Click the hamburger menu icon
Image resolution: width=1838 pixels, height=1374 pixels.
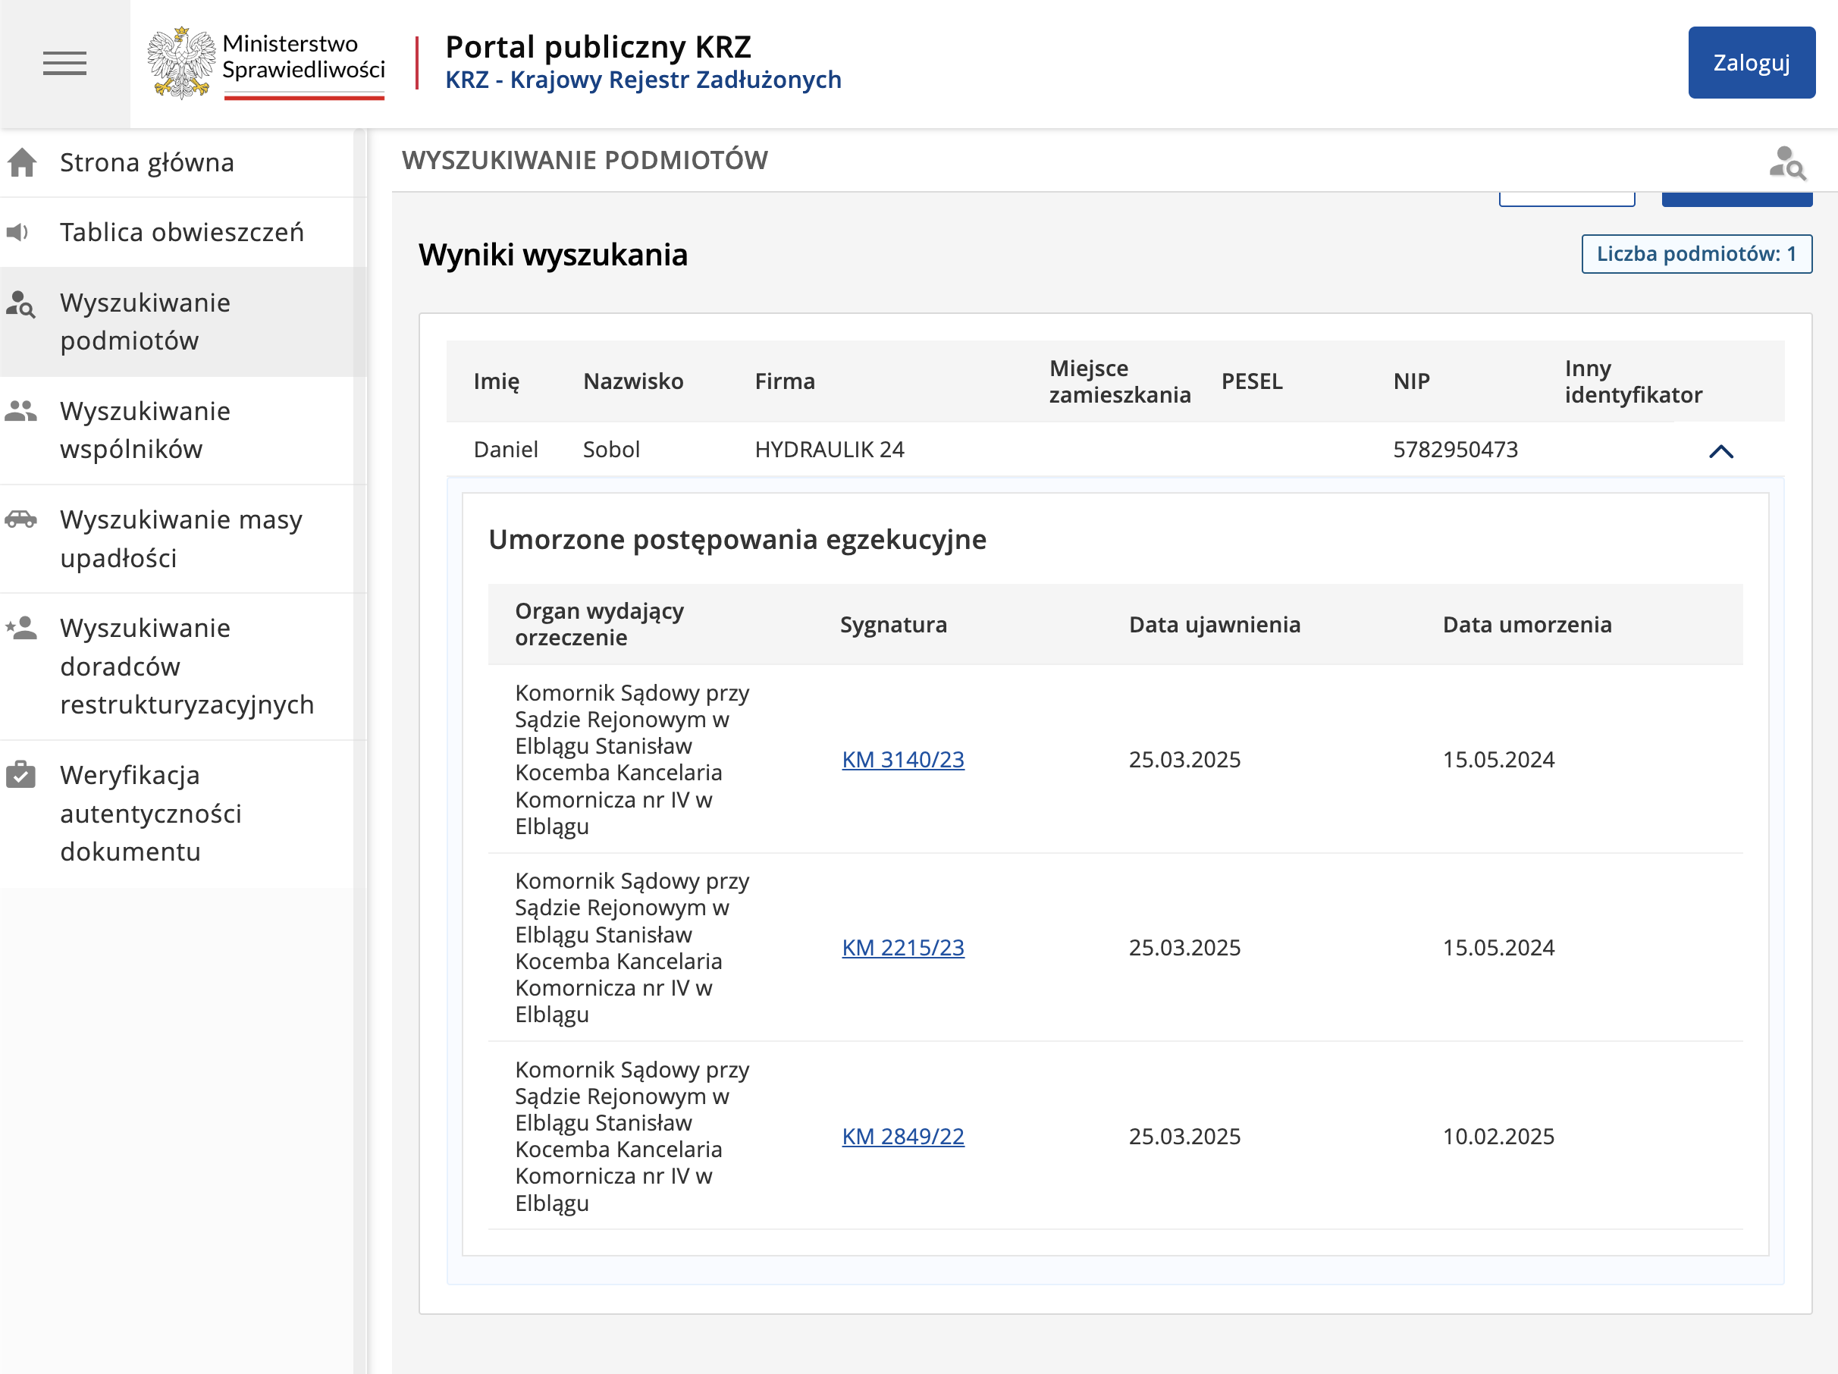pos(64,63)
